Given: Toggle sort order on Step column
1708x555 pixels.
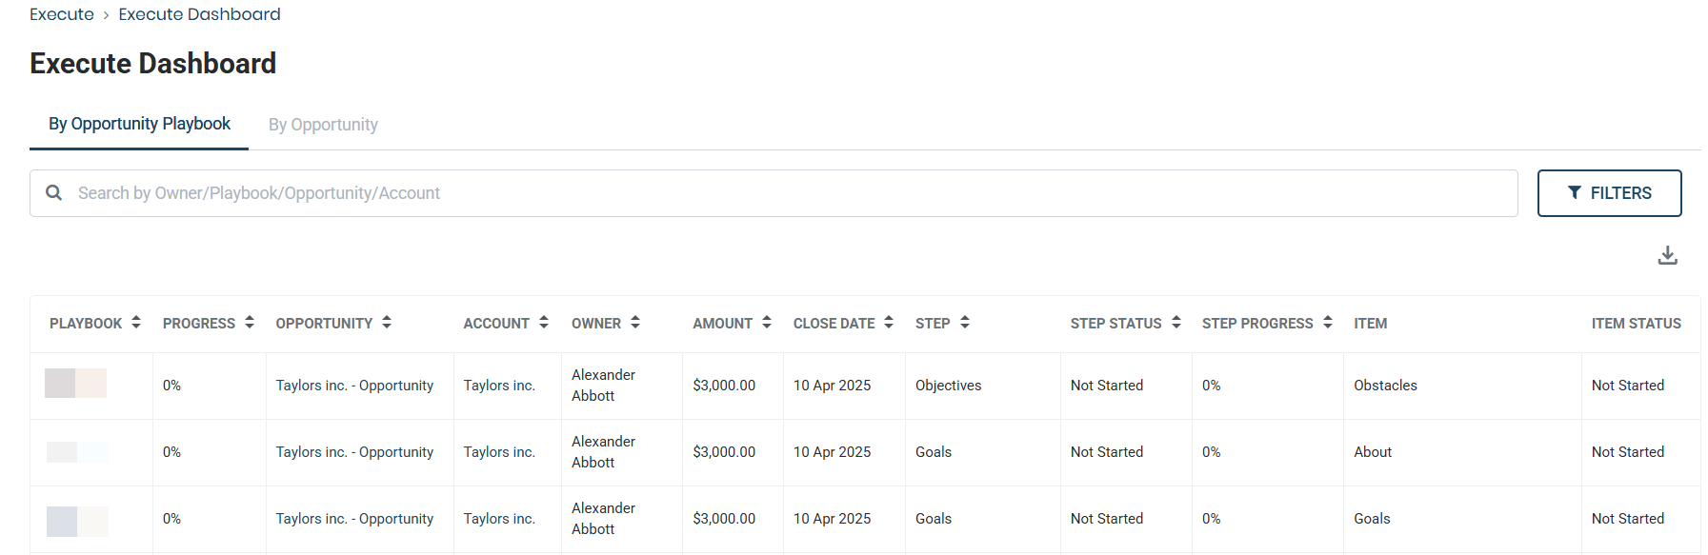Looking at the screenshot, I should point(965,323).
